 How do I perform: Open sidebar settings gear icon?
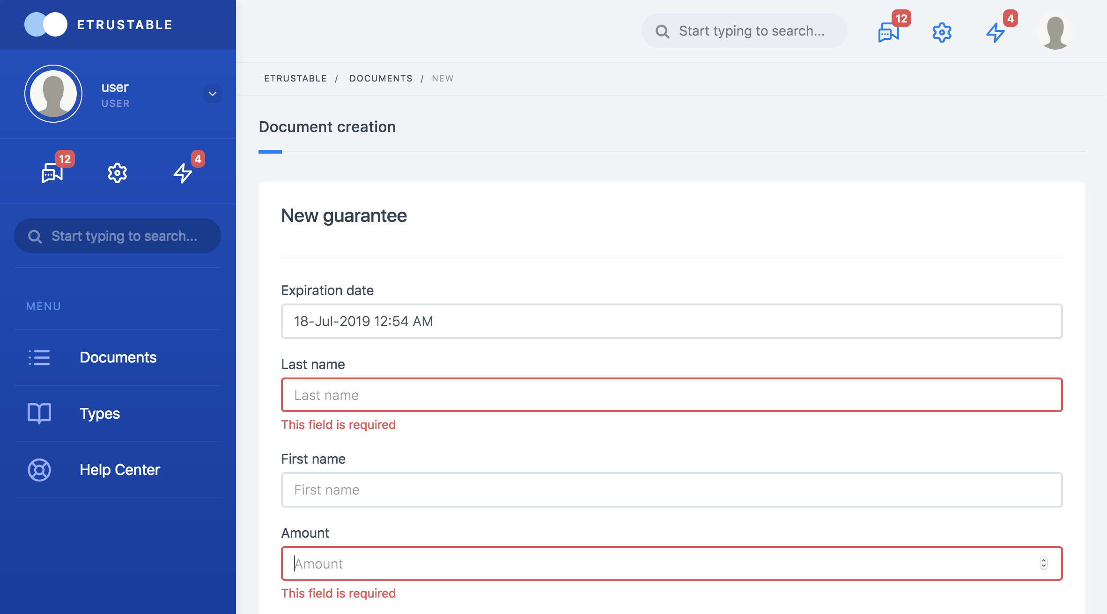(x=117, y=173)
